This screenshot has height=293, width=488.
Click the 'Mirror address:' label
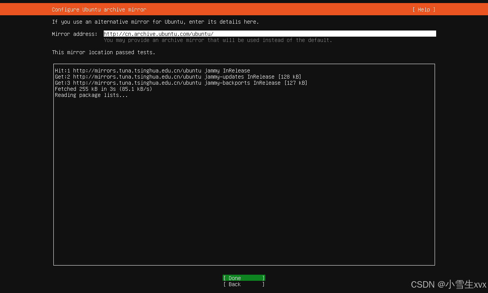75,34
